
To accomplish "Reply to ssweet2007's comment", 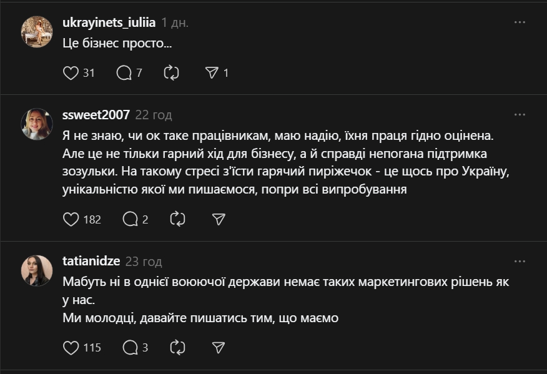I will 130,219.
